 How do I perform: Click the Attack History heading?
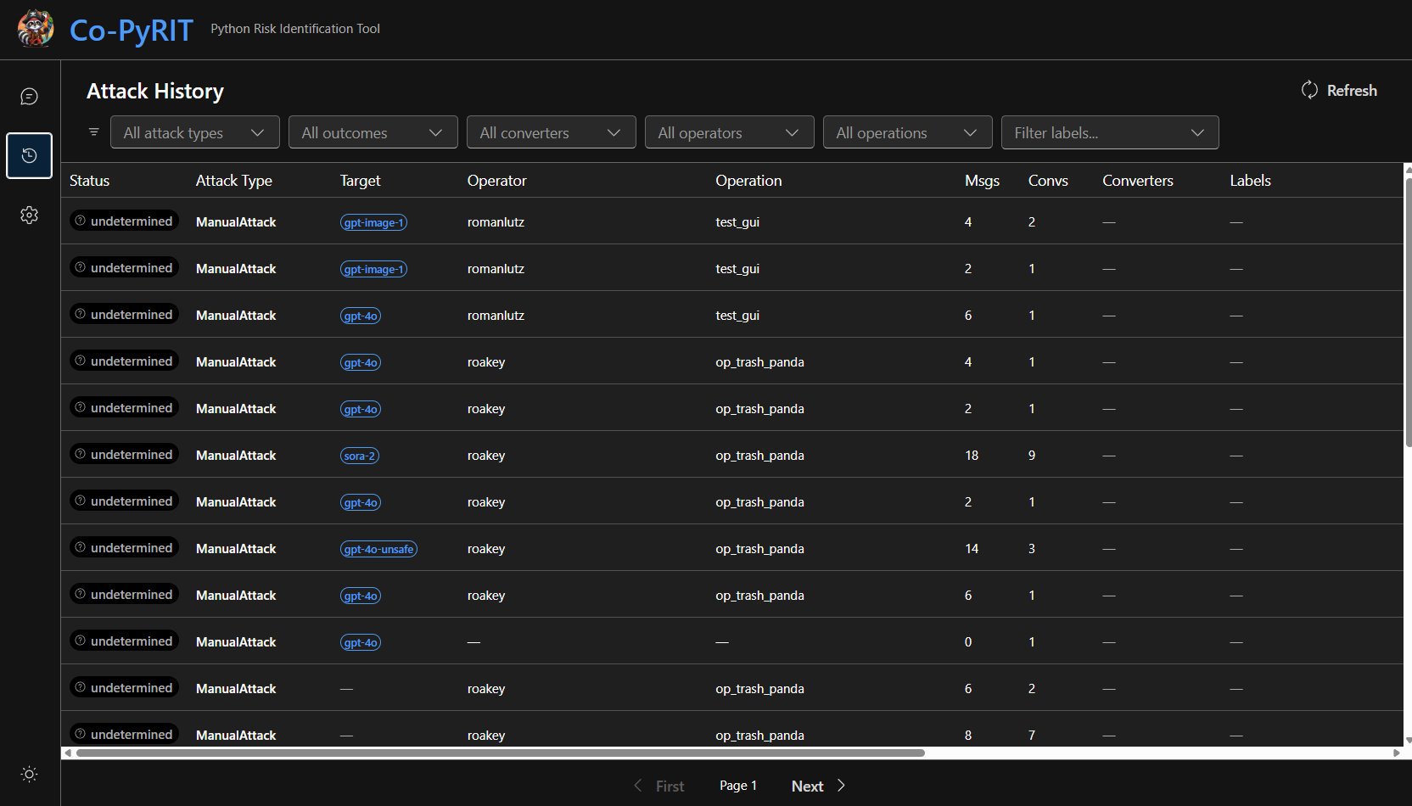tap(155, 91)
